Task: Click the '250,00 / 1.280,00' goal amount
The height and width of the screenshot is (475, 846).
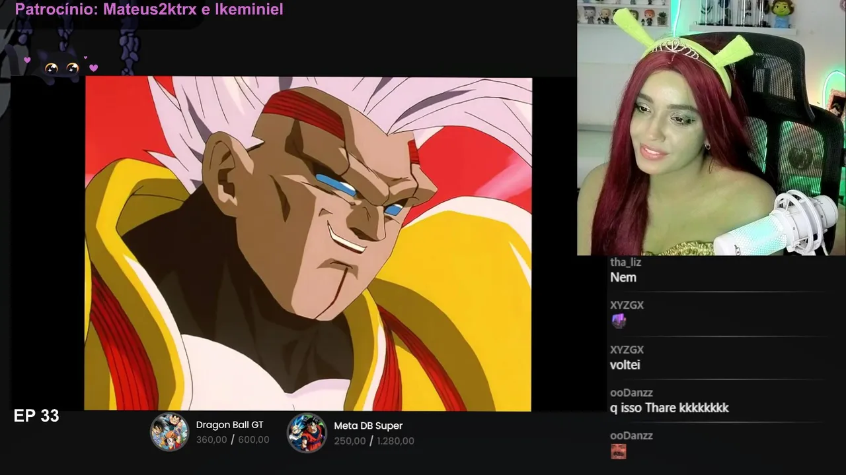Action: point(374,441)
